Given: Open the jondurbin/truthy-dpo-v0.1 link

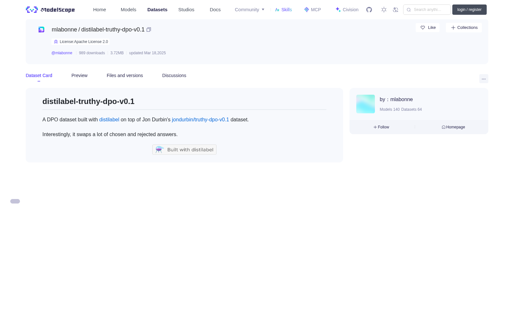Looking at the screenshot, I should [x=200, y=120].
